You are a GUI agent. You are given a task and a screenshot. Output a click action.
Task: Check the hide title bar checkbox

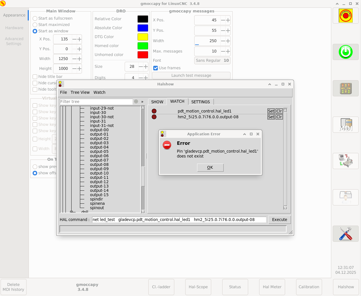(x=35, y=77)
